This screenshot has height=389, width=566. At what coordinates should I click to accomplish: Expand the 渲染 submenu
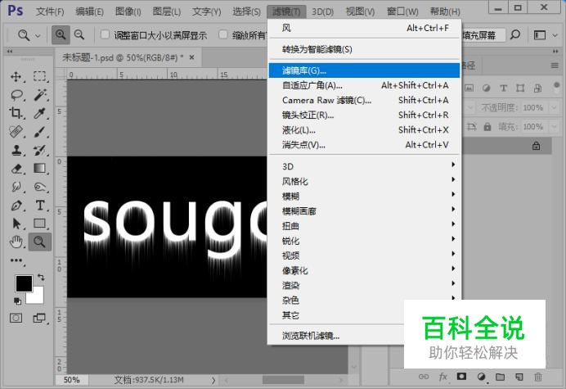[365, 285]
